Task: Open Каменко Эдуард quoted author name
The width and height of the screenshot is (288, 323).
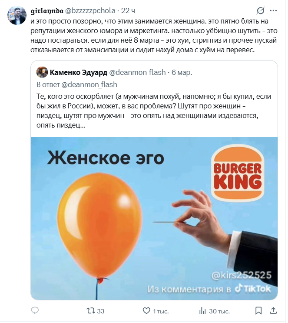Action: 79,73
